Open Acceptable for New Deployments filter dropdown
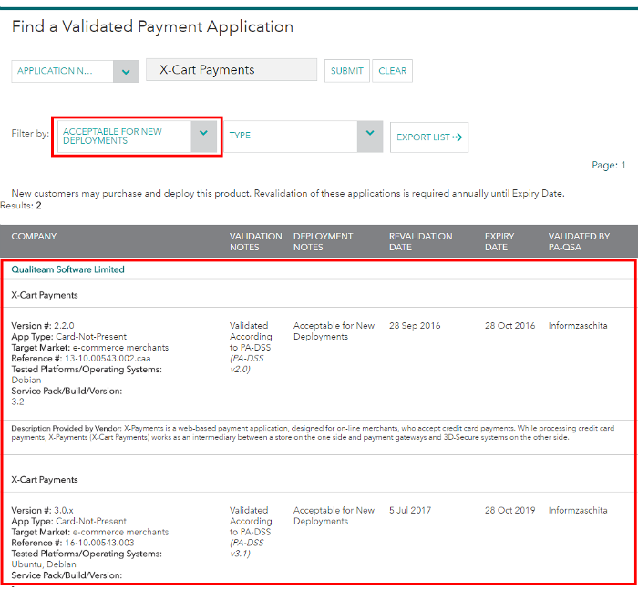The image size is (638, 600). (137, 137)
